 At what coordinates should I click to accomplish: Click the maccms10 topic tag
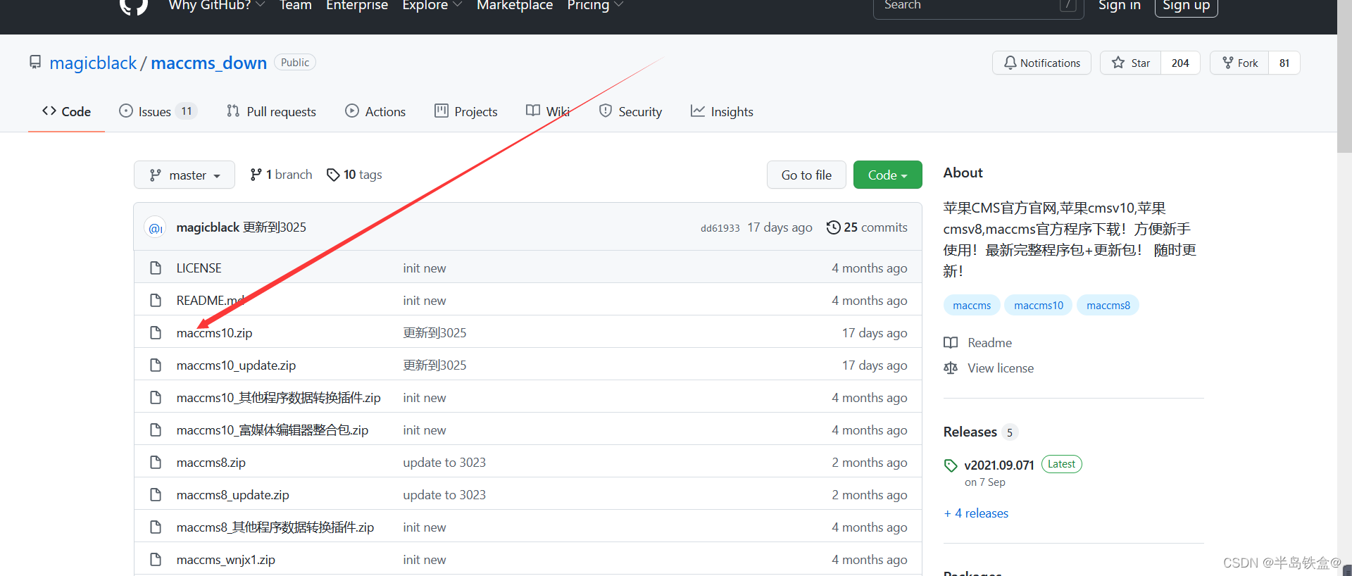[x=1039, y=305]
